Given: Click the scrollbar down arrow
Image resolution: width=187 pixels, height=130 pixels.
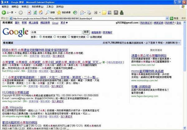Looking at the screenshot, I should point(185,128).
